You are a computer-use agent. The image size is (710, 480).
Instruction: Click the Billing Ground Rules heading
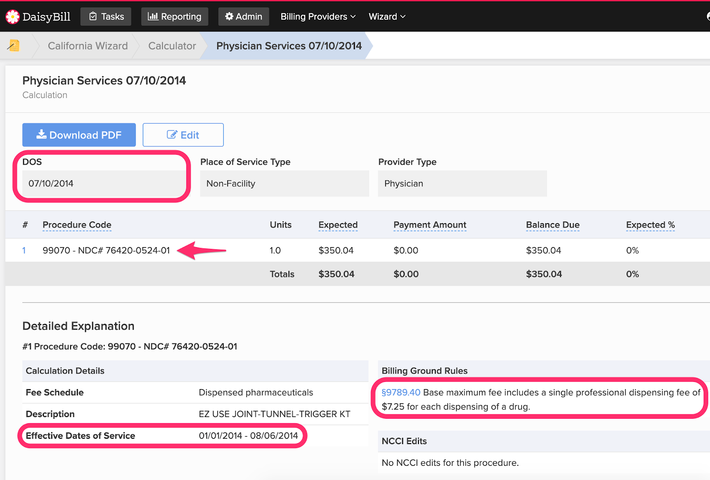424,371
